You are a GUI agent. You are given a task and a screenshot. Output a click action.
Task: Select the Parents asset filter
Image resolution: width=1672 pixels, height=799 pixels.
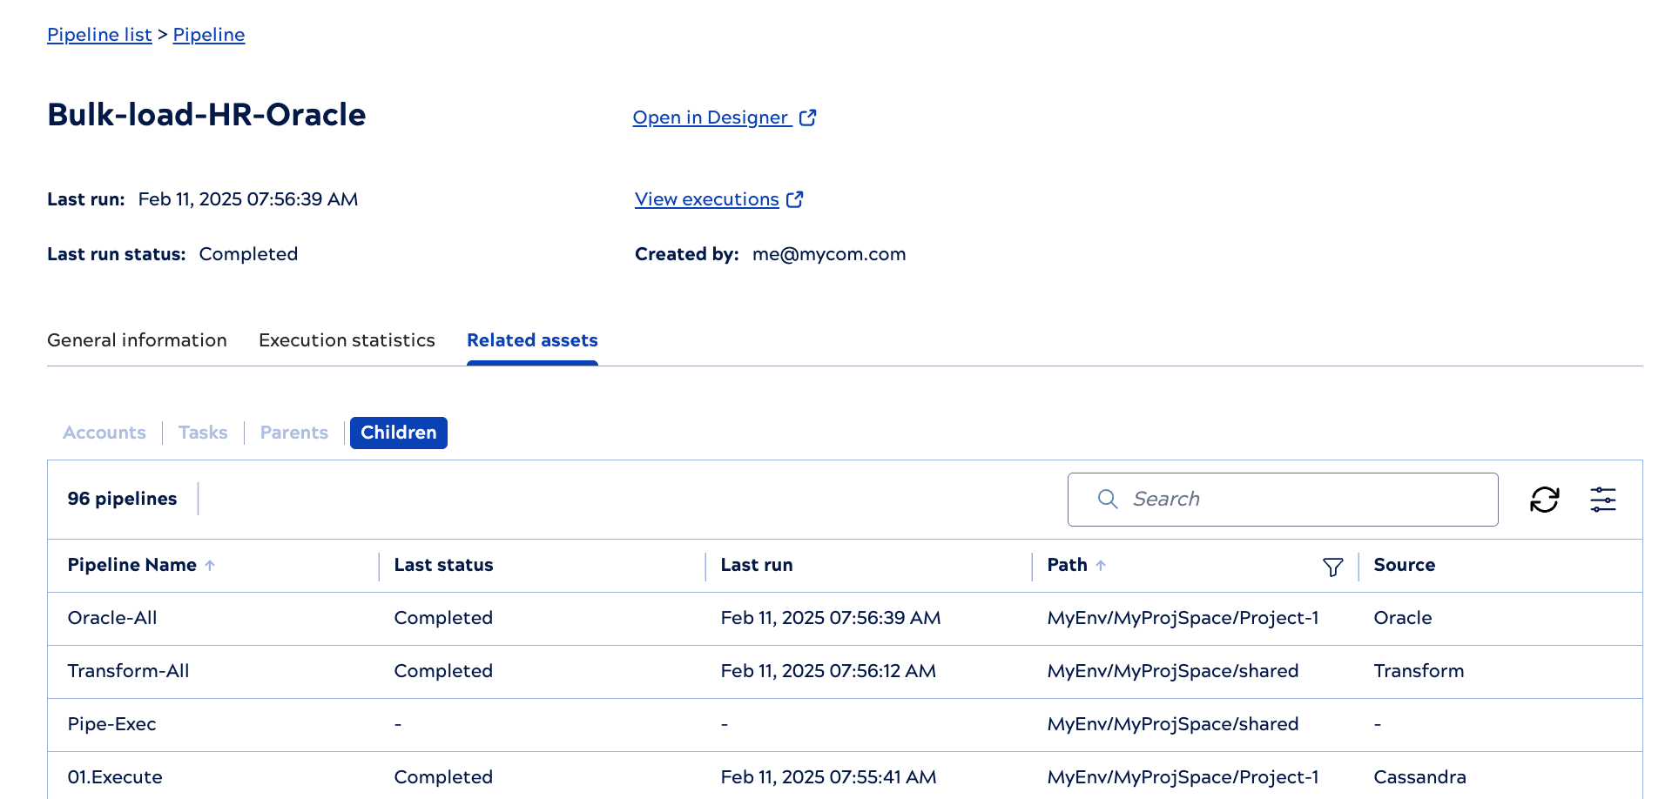(x=294, y=433)
